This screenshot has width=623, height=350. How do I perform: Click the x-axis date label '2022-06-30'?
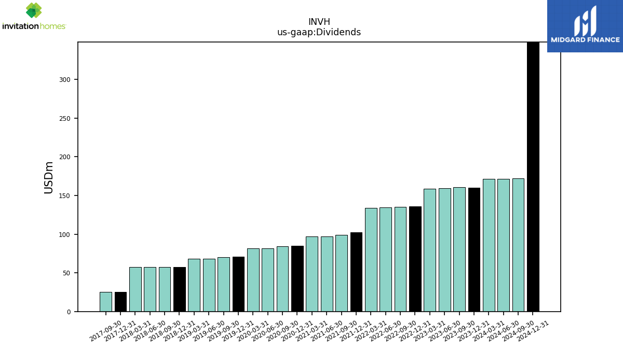[x=385, y=331]
